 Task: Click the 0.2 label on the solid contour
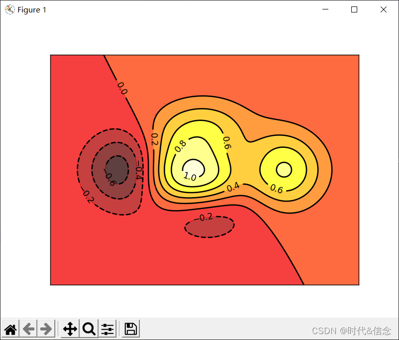[x=154, y=139]
